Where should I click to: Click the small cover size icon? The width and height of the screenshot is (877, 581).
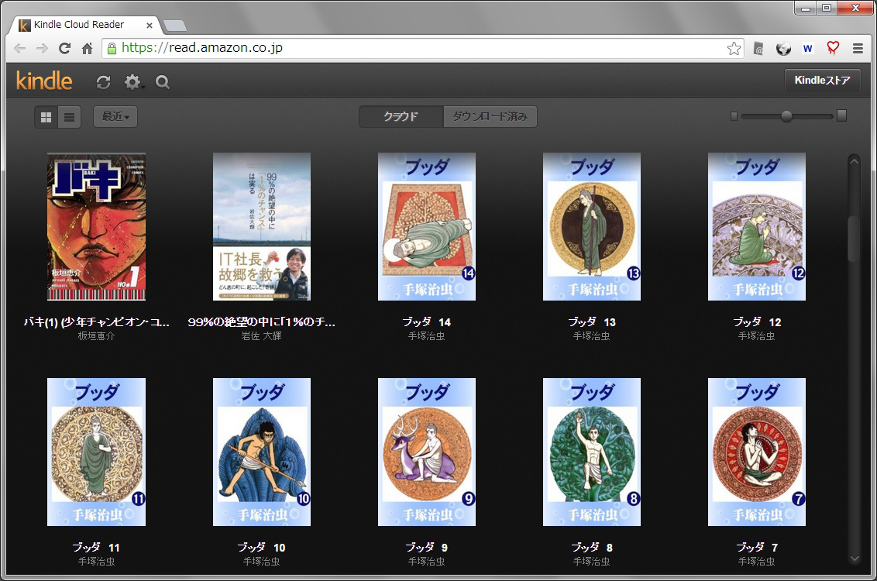[x=734, y=116]
